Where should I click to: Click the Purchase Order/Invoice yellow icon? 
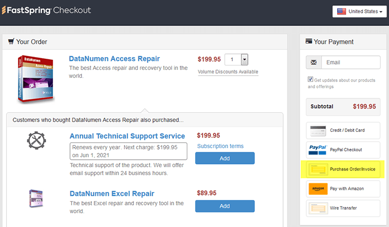(x=318, y=169)
